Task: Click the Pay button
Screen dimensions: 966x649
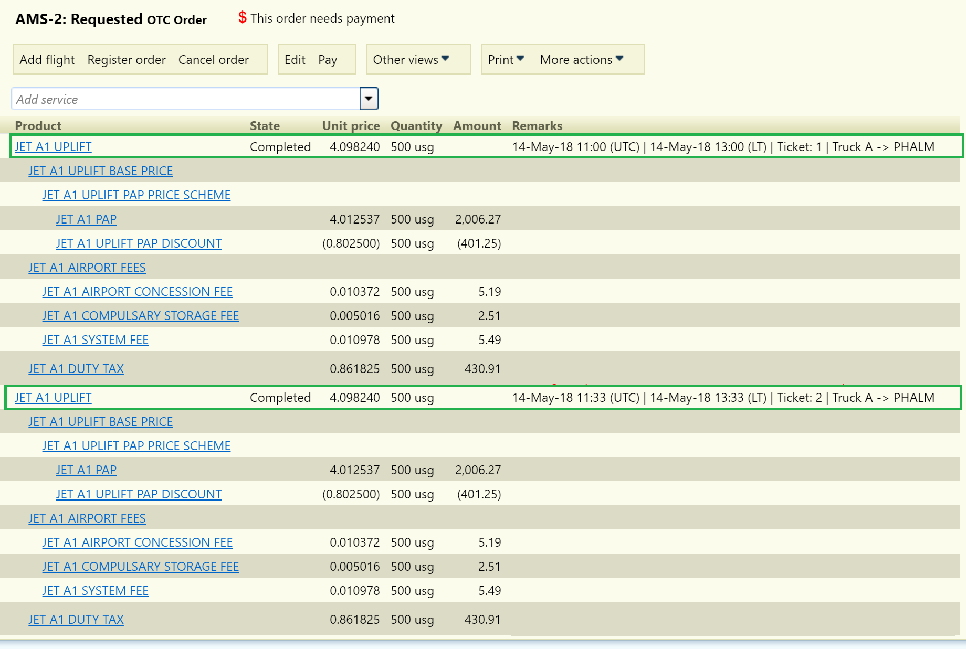Action: tap(328, 60)
